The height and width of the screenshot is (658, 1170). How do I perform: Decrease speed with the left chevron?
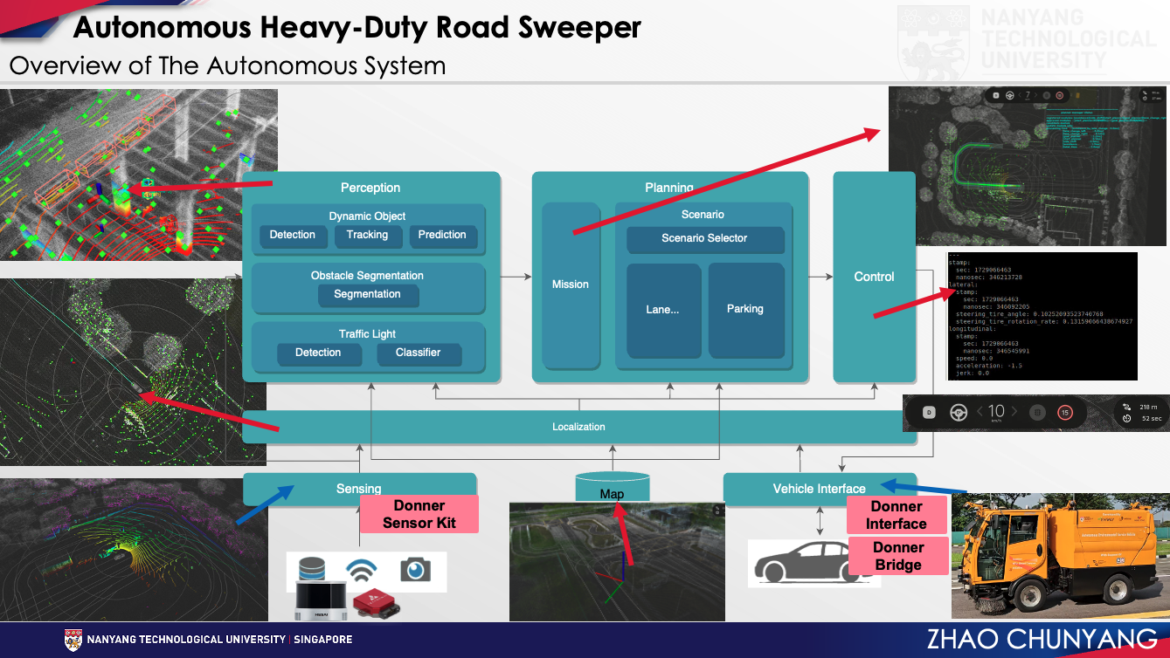click(x=980, y=412)
